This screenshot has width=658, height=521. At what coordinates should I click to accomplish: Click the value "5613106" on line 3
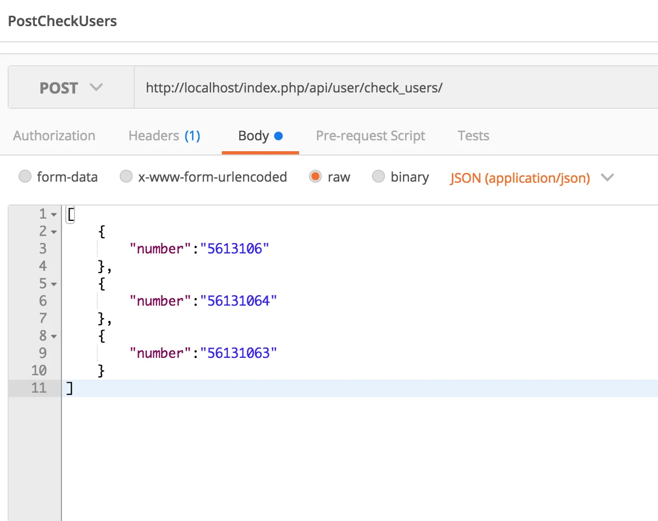click(235, 249)
